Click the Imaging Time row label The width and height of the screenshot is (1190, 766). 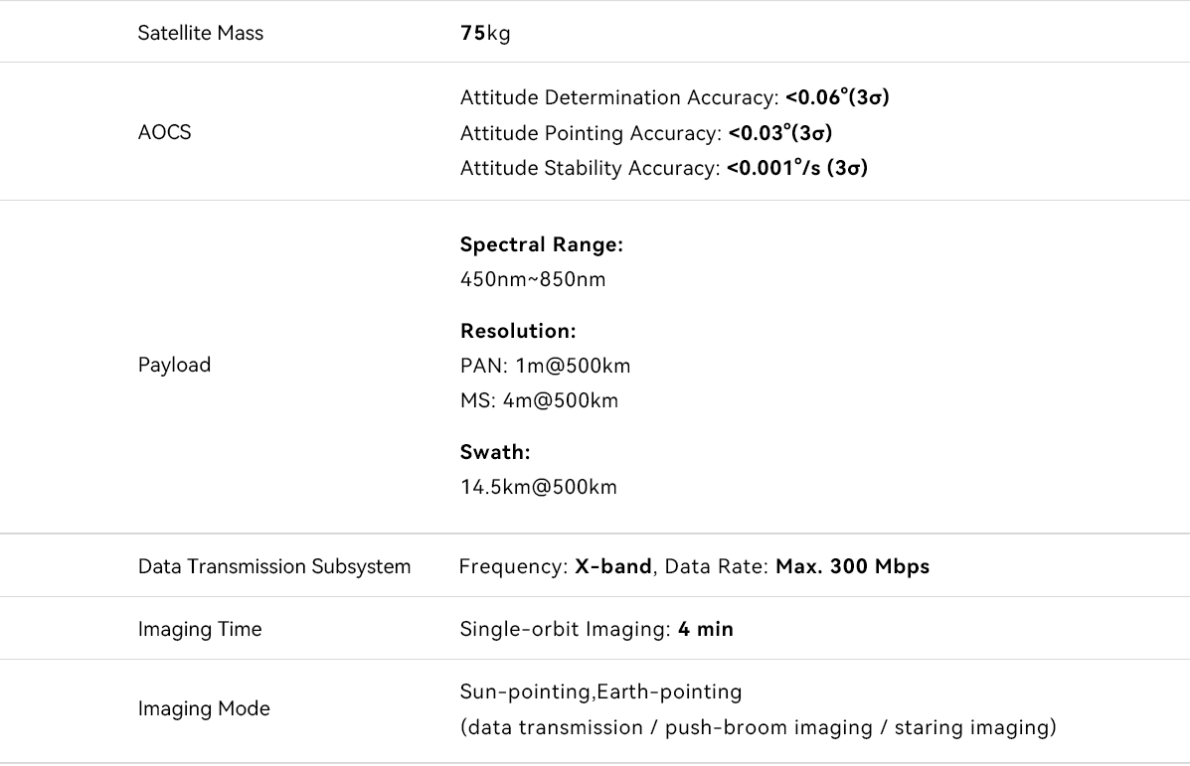[199, 629]
